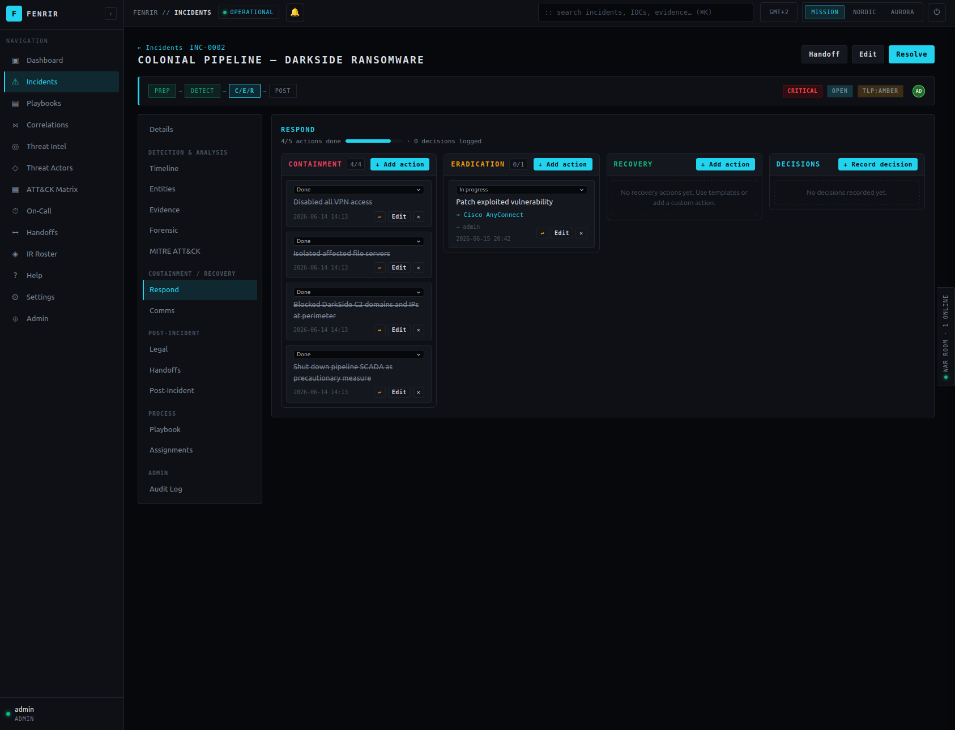Click the notification bell icon
Image resolution: width=955 pixels, height=730 pixels.
pos(295,12)
